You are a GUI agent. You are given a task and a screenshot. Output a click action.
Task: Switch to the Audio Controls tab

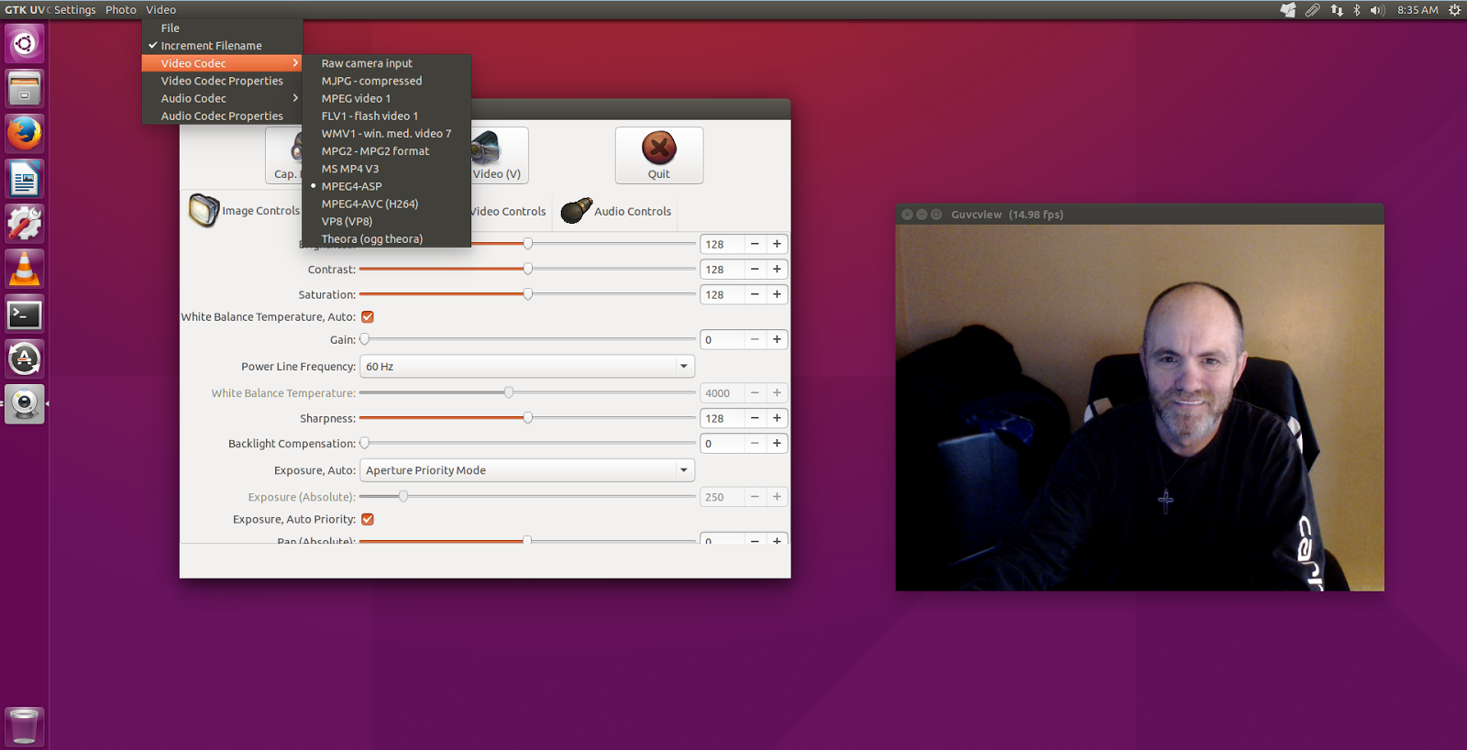(x=616, y=211)
